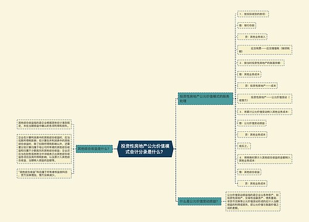Click the node 或反之。
This screenshot has width=309, height=222.
pos(244,146)
